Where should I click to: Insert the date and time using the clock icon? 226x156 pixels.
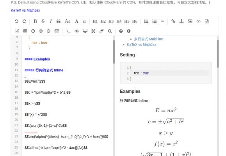[33, 31]
